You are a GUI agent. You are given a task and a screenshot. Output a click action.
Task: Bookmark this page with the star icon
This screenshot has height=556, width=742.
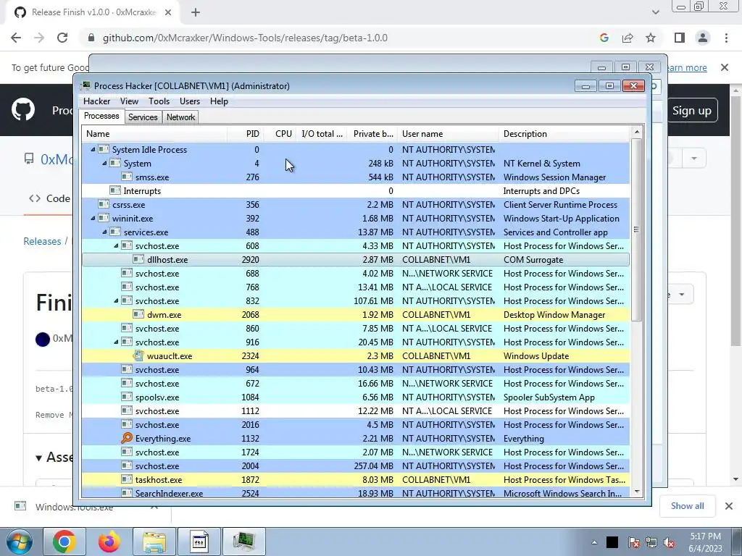click(651, 38)
